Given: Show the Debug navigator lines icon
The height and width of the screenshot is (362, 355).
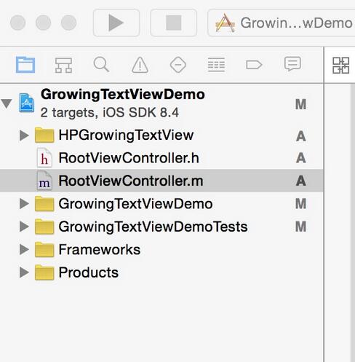Looking at the screenshot, I should tap(216, 65).
